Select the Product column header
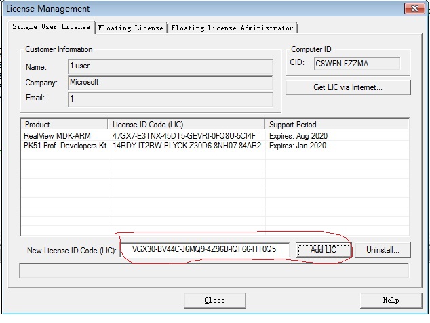This screenshot has height=323, width=430. click(x=64, y=125)
